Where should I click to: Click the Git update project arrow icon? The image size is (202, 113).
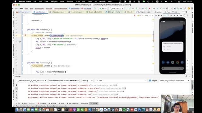(157, 8)
